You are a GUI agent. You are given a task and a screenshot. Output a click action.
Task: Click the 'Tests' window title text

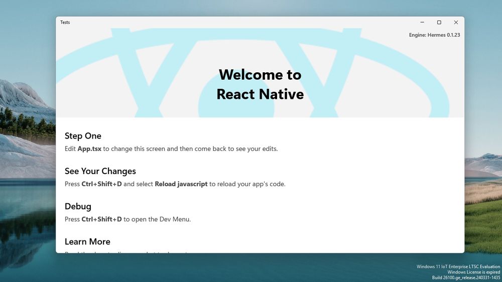click(x=65, y=23)
